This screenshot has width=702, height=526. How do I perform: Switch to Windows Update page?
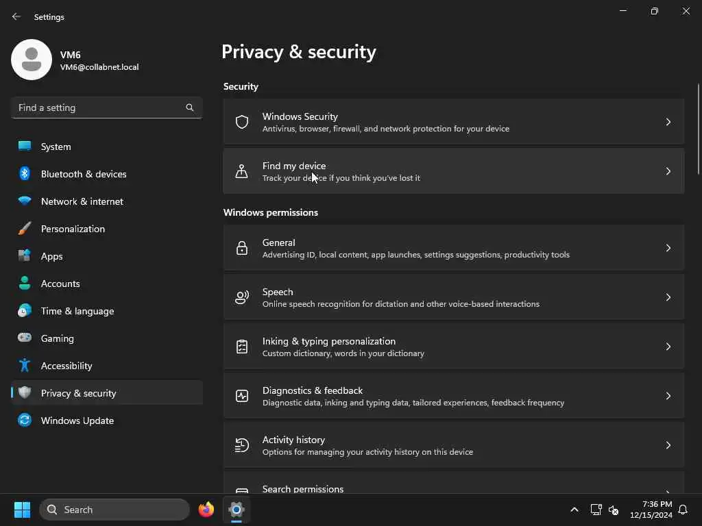pyautogui.click(x=77, y=421)
